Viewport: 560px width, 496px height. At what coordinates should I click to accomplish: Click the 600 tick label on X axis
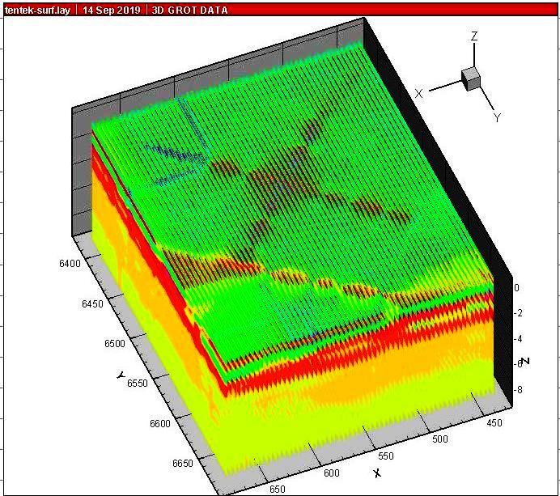coord(331,473)
